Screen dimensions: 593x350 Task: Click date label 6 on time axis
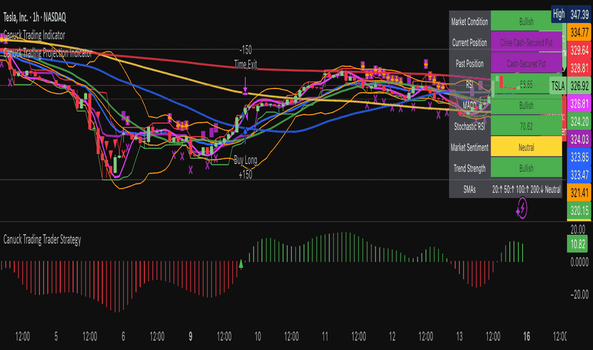click(x=123, y=336)
